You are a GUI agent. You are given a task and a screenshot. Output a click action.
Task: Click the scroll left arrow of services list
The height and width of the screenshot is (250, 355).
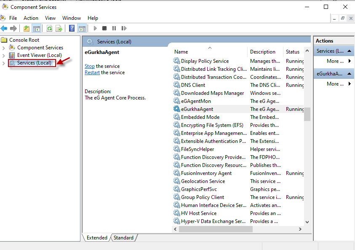point(175,229)
